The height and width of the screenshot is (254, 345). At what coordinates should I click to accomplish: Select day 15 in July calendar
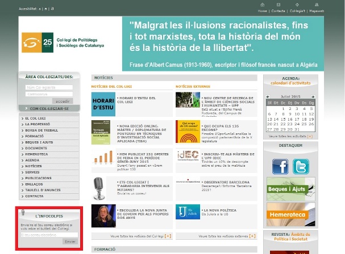click(x=283, y=119)
